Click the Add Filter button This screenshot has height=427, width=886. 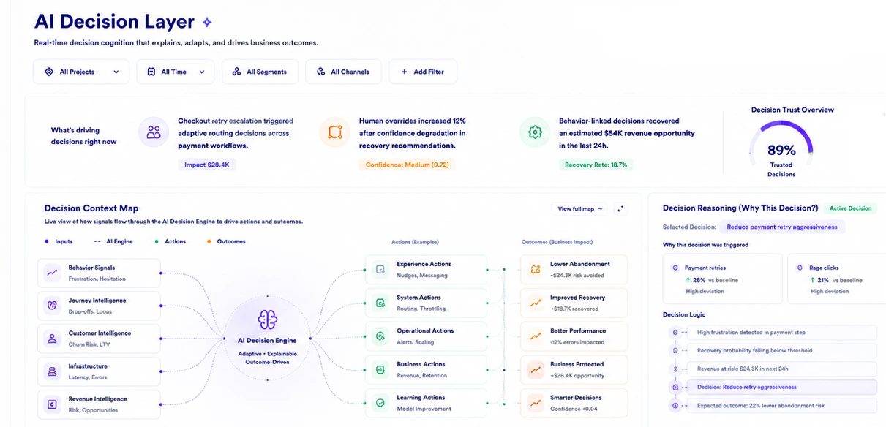423,72
